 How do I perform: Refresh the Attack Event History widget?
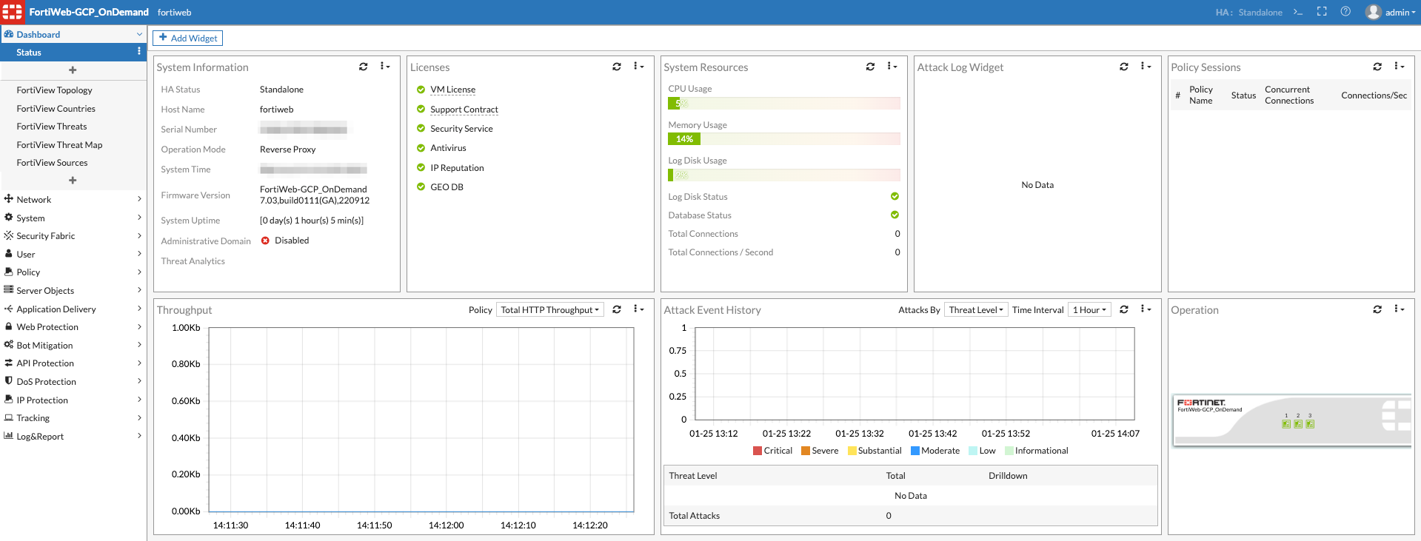pos(1124,309)
